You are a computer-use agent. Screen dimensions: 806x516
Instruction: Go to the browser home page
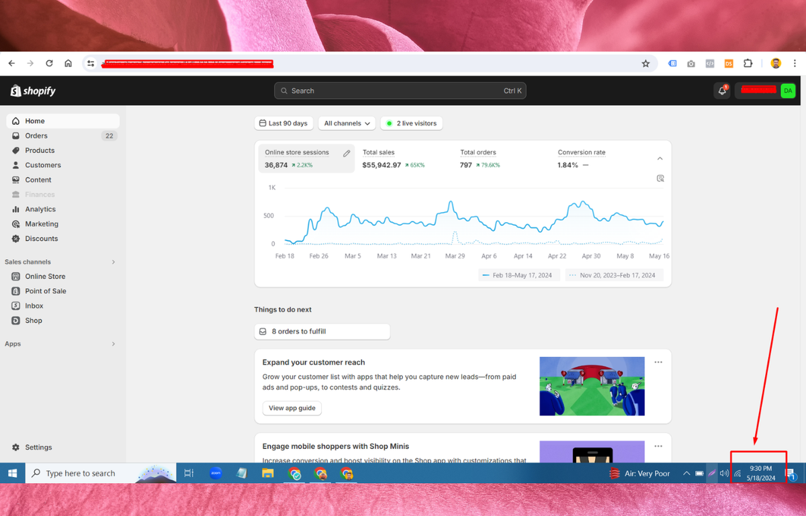coord(68,63)
